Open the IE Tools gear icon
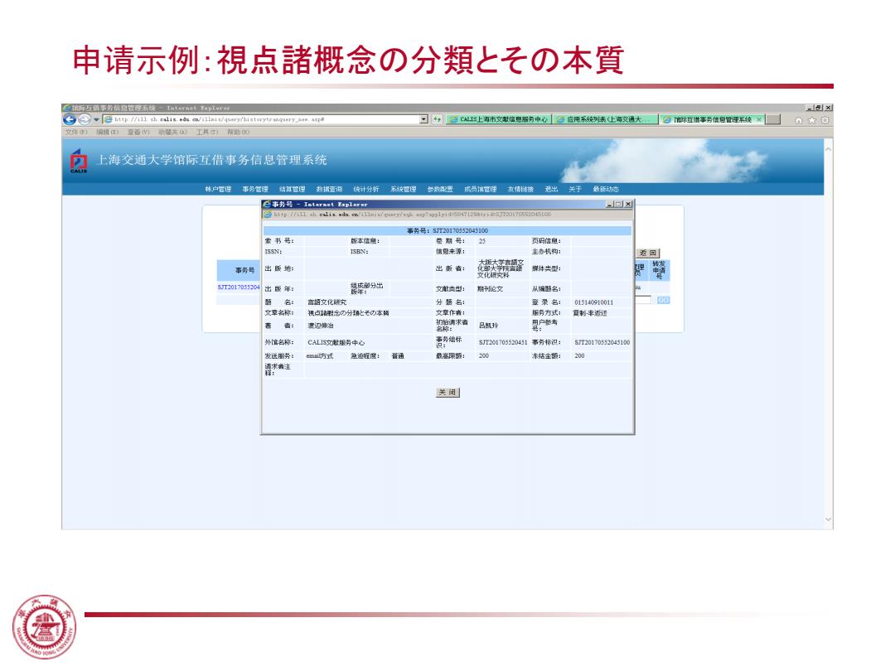The height and width of the screenshot is (671, 895). point(825,120)
